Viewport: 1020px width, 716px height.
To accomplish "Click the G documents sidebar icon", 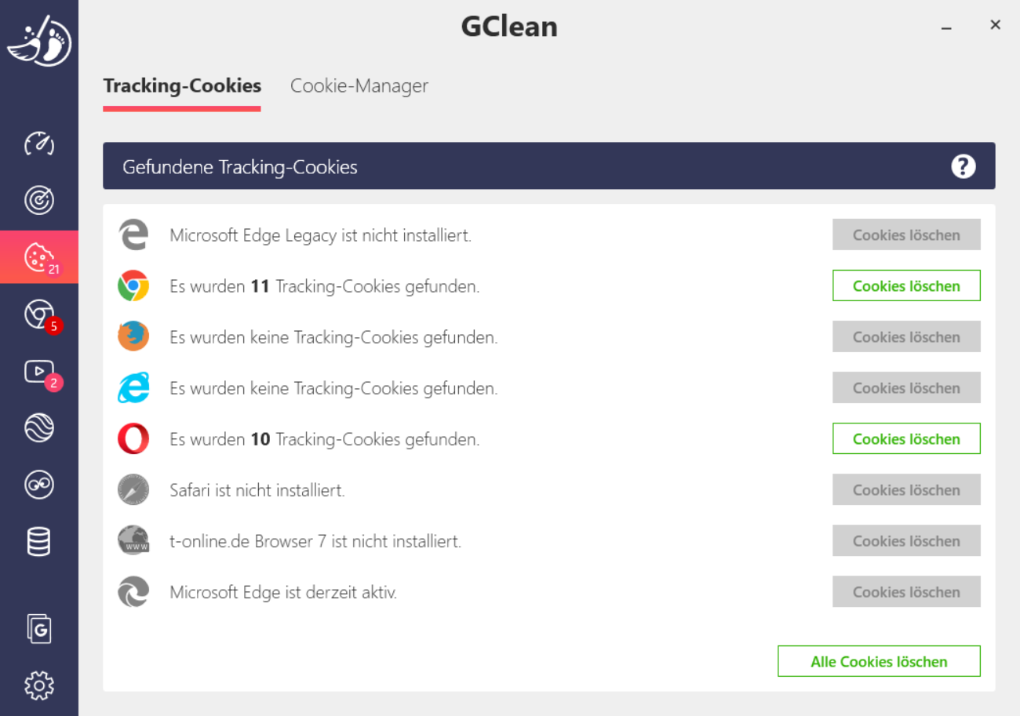I will click(39, 628).
